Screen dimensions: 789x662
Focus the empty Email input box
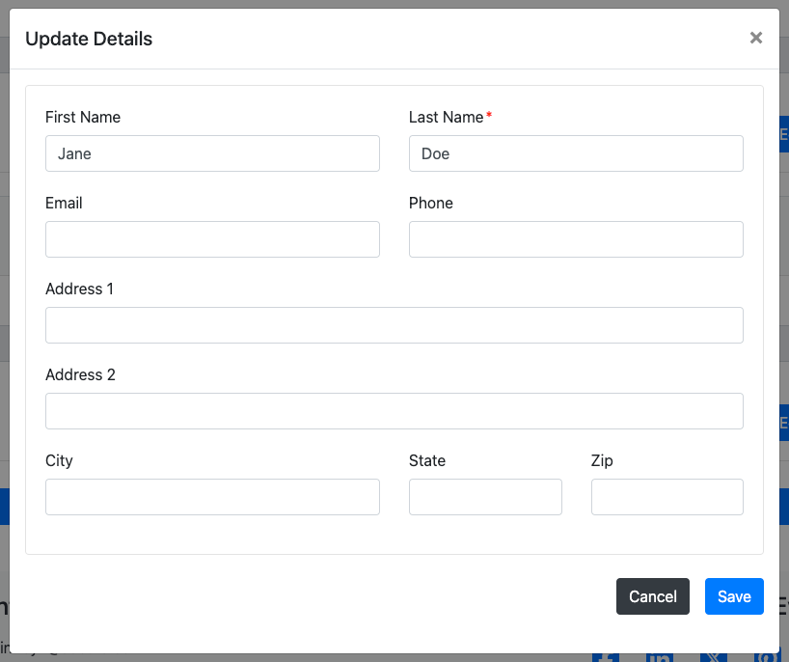click(x=212, y=239)
